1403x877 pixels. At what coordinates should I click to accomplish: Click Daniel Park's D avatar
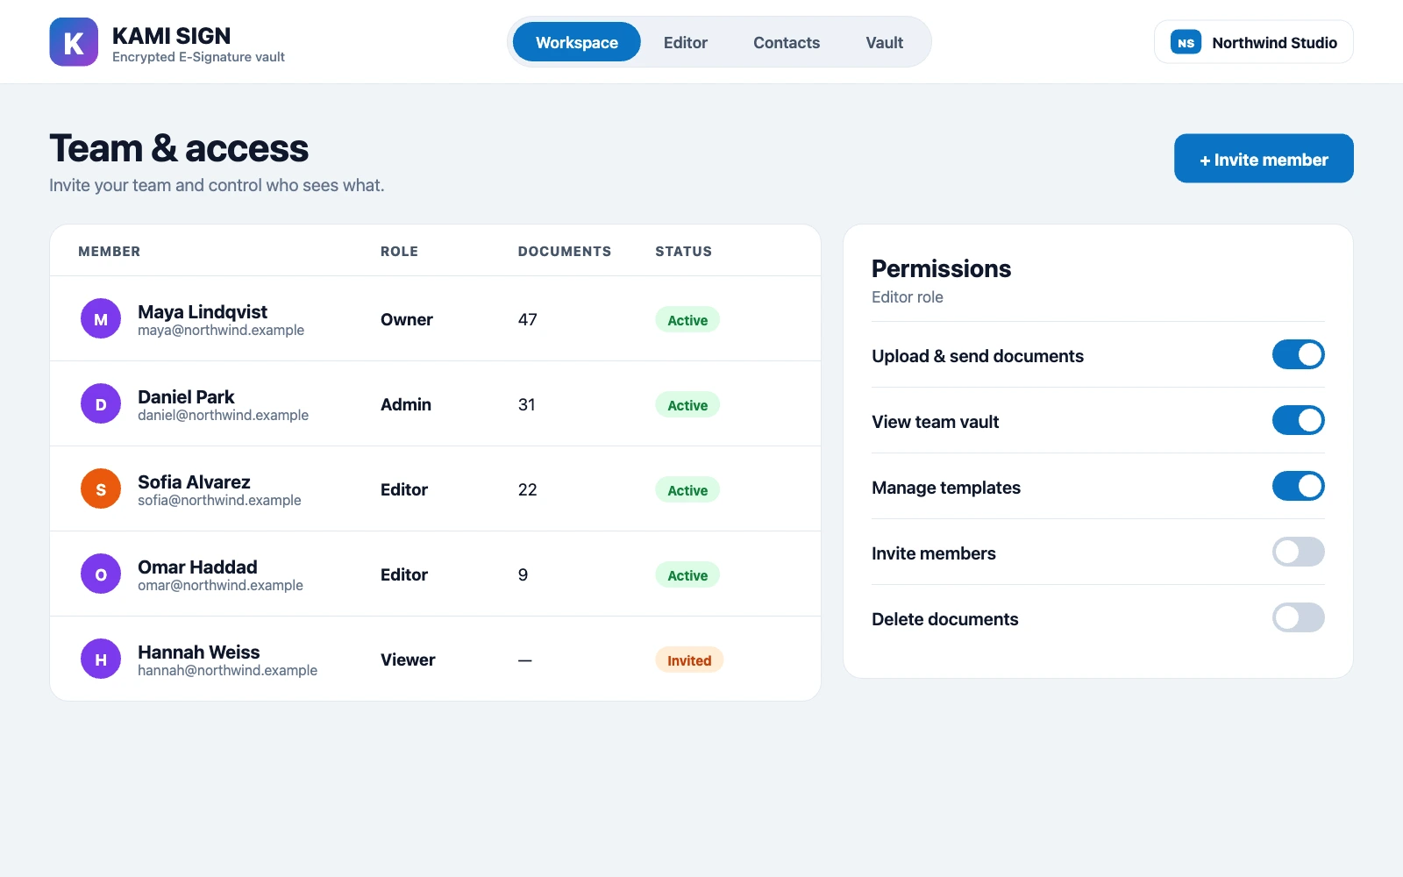[x=101, y=404]
